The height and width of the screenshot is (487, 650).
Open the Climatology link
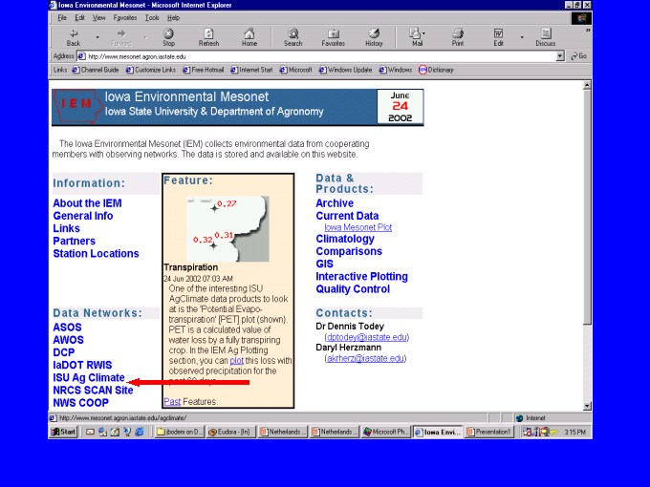click(345, 239)
